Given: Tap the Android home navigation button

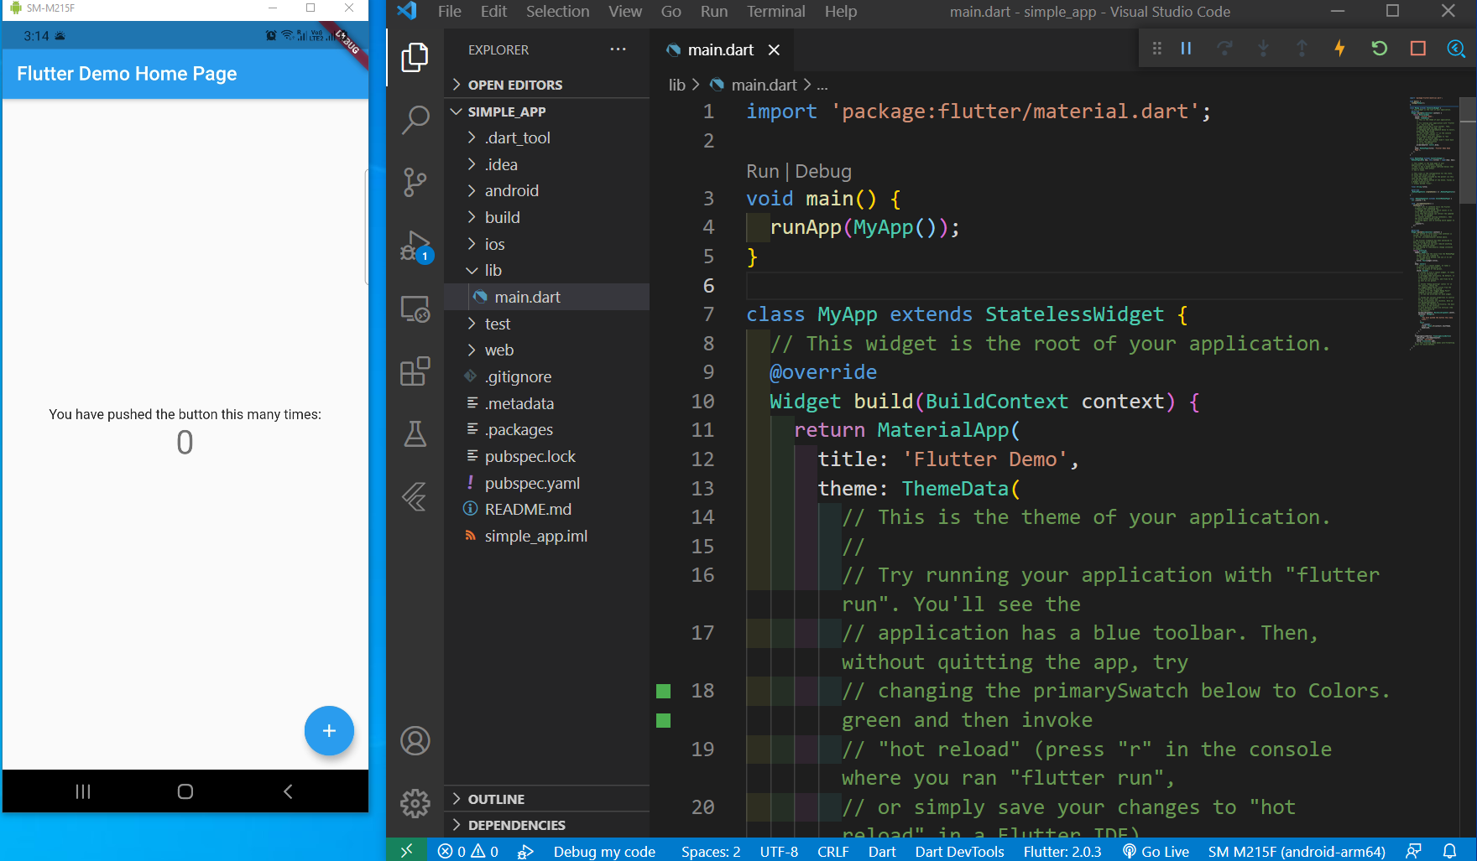Looking at the screenshot, I should coord(185,791).
